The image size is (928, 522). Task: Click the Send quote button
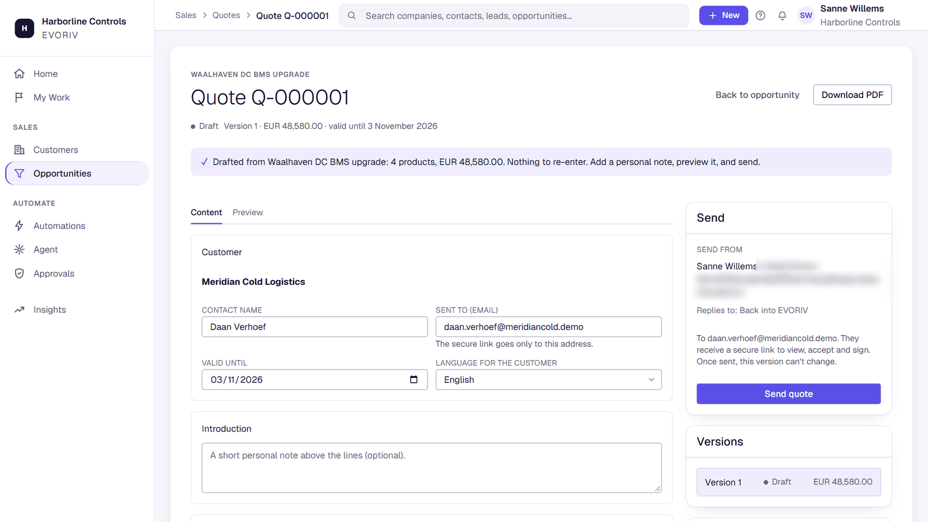coord(788,394)
